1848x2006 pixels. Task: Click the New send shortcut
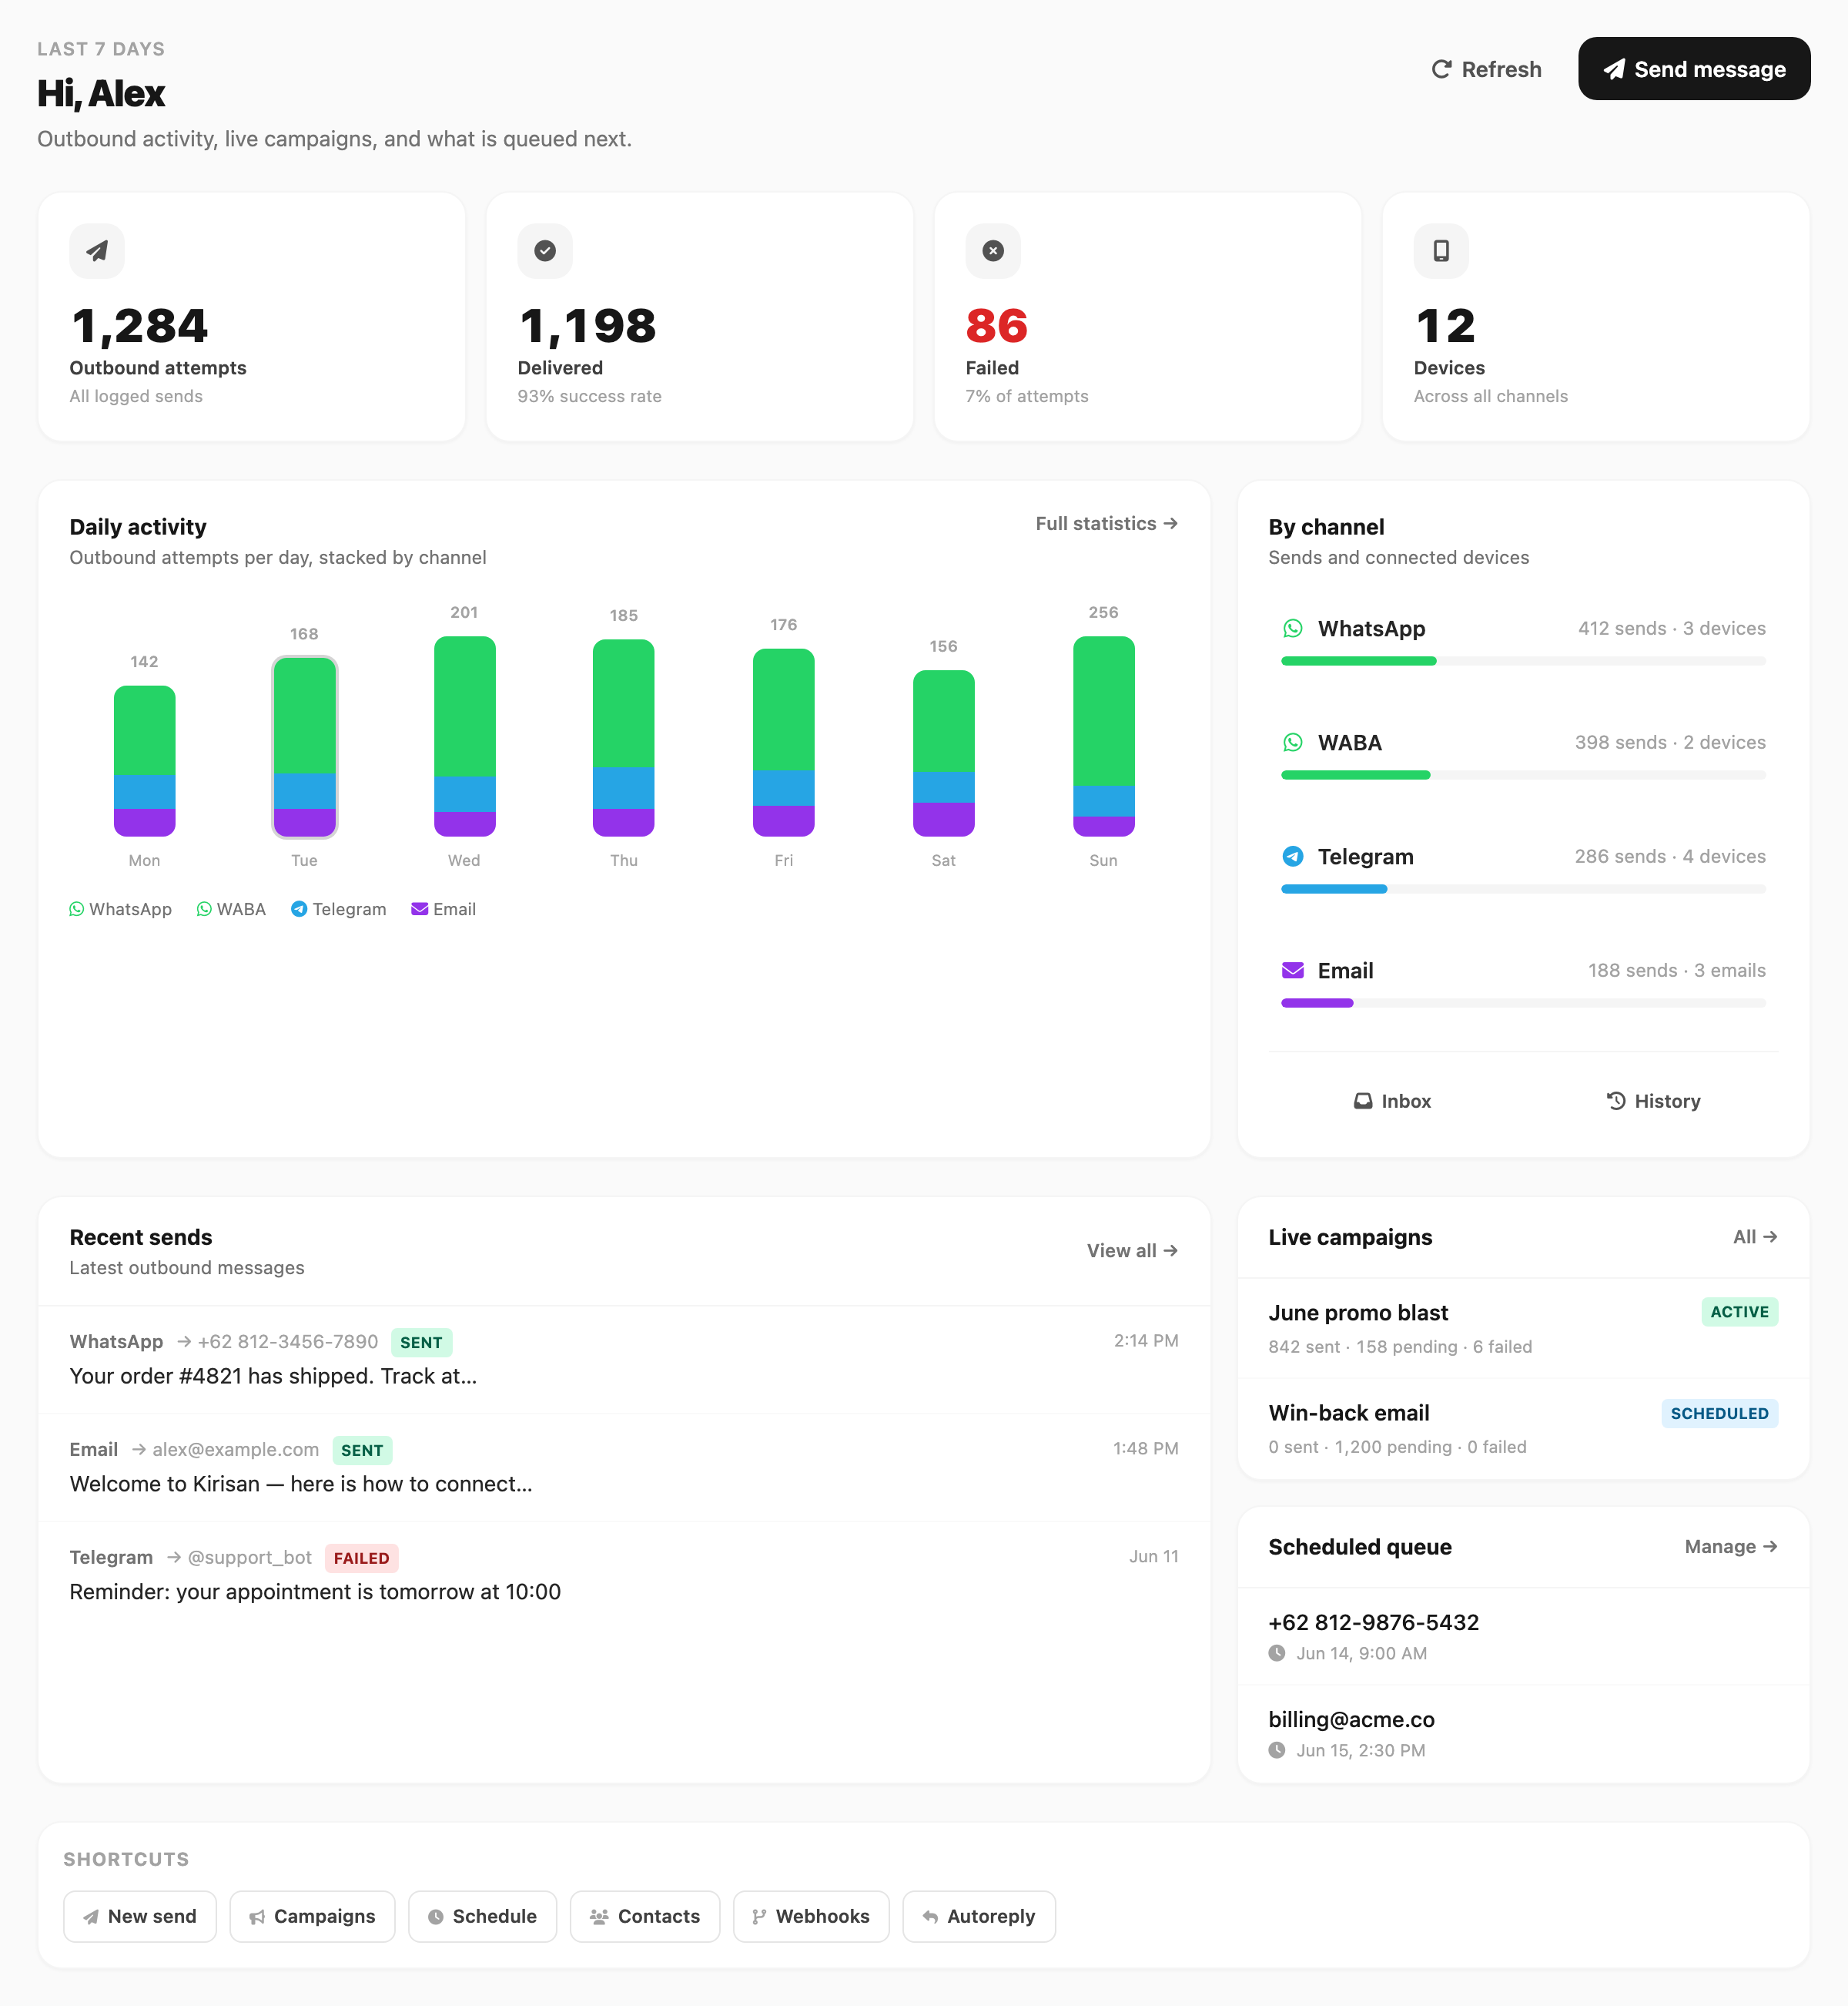(140, 1916)
